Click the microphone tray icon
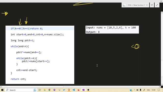This screenshot has height=92, width=163. coord(141,90)
